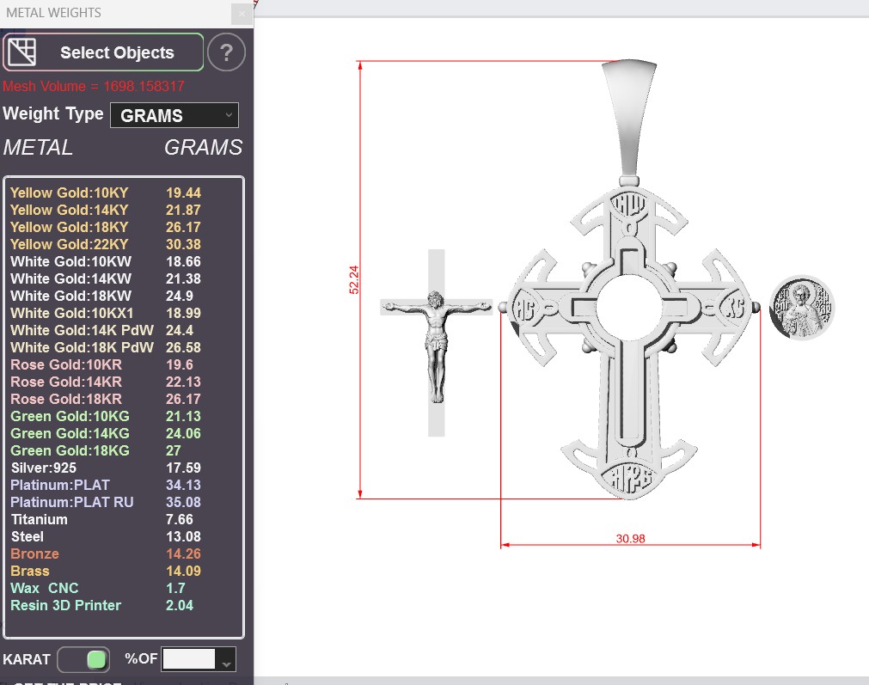Select the White Gold:10KW row
This screenshot has width=869, height=685.
[106, 261]
